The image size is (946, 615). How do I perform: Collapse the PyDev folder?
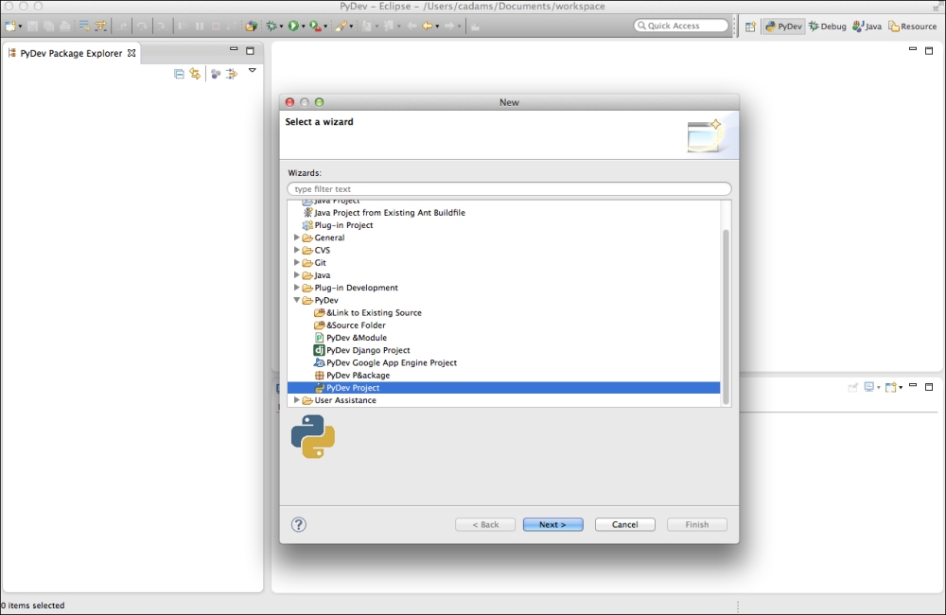pyautogui.click(x=296, y=300)
